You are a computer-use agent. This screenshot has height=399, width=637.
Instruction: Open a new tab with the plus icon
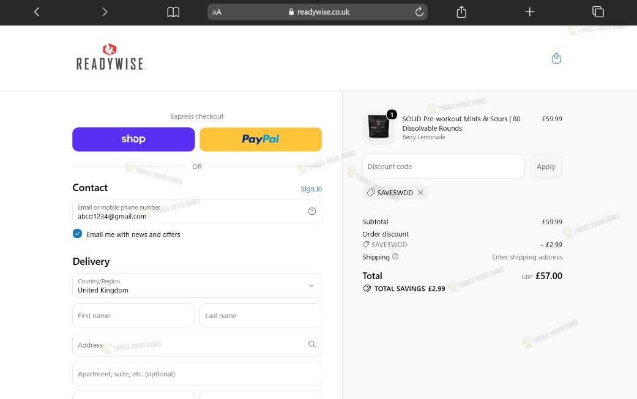[529, 12]
